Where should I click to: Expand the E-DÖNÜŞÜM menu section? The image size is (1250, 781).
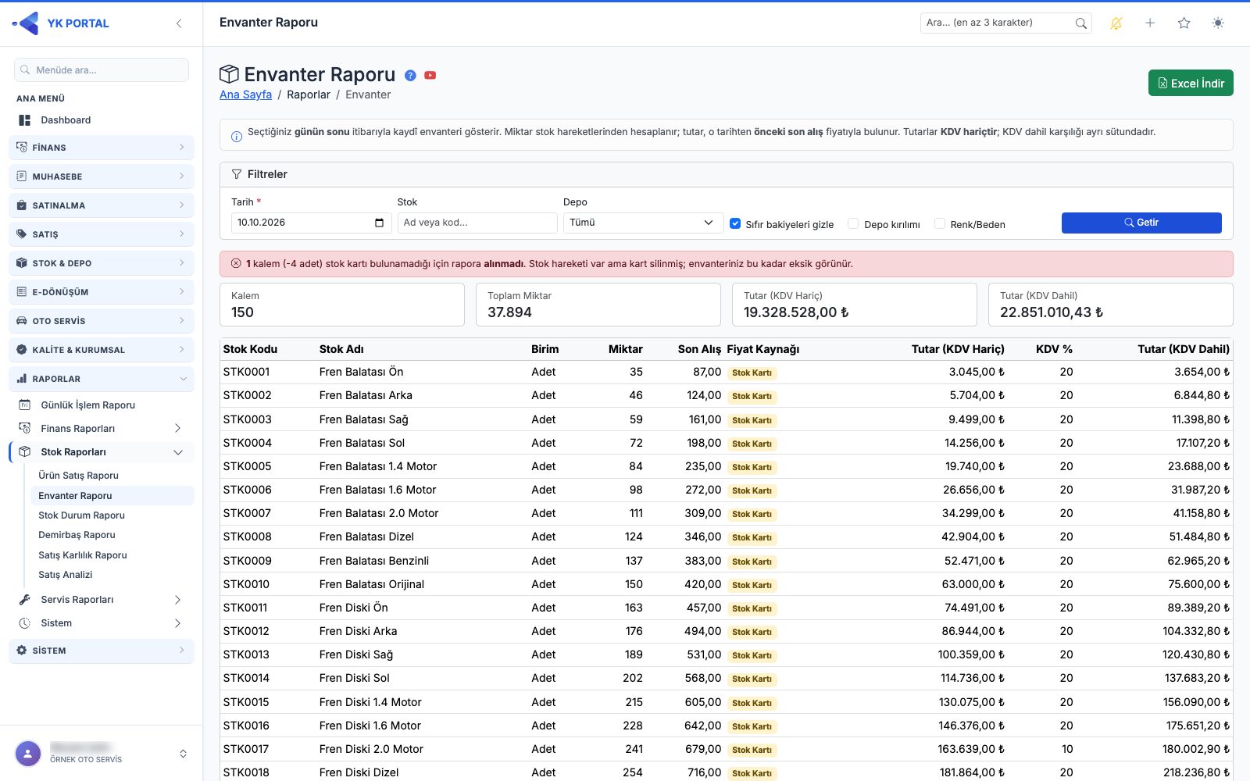(x=102, y=292)
